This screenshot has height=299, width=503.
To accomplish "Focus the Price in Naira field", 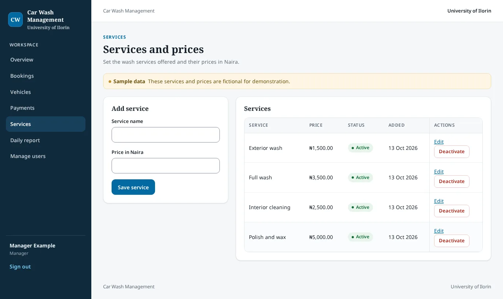I will click(166, 166).
